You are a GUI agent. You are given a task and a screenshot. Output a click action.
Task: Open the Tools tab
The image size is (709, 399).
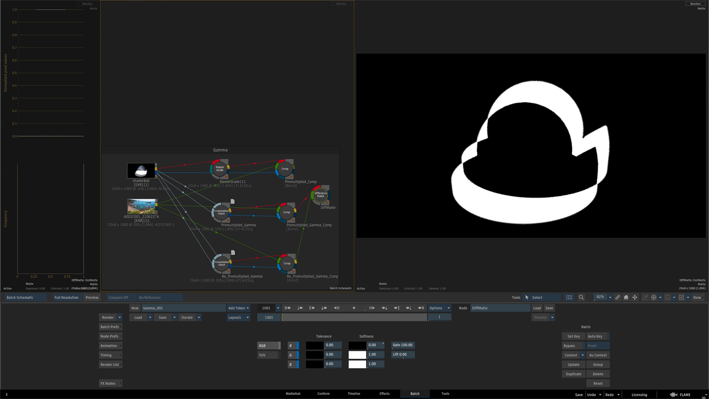point(445,394)
